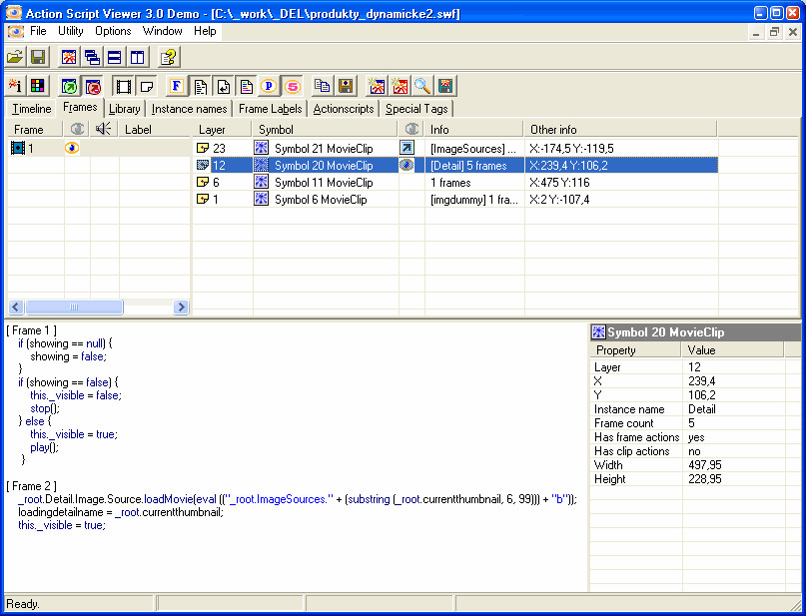Click the copy documents toolbar icon
Image resolution: width=806 pixels, height=616 pixels.
[x=323, y=86]
